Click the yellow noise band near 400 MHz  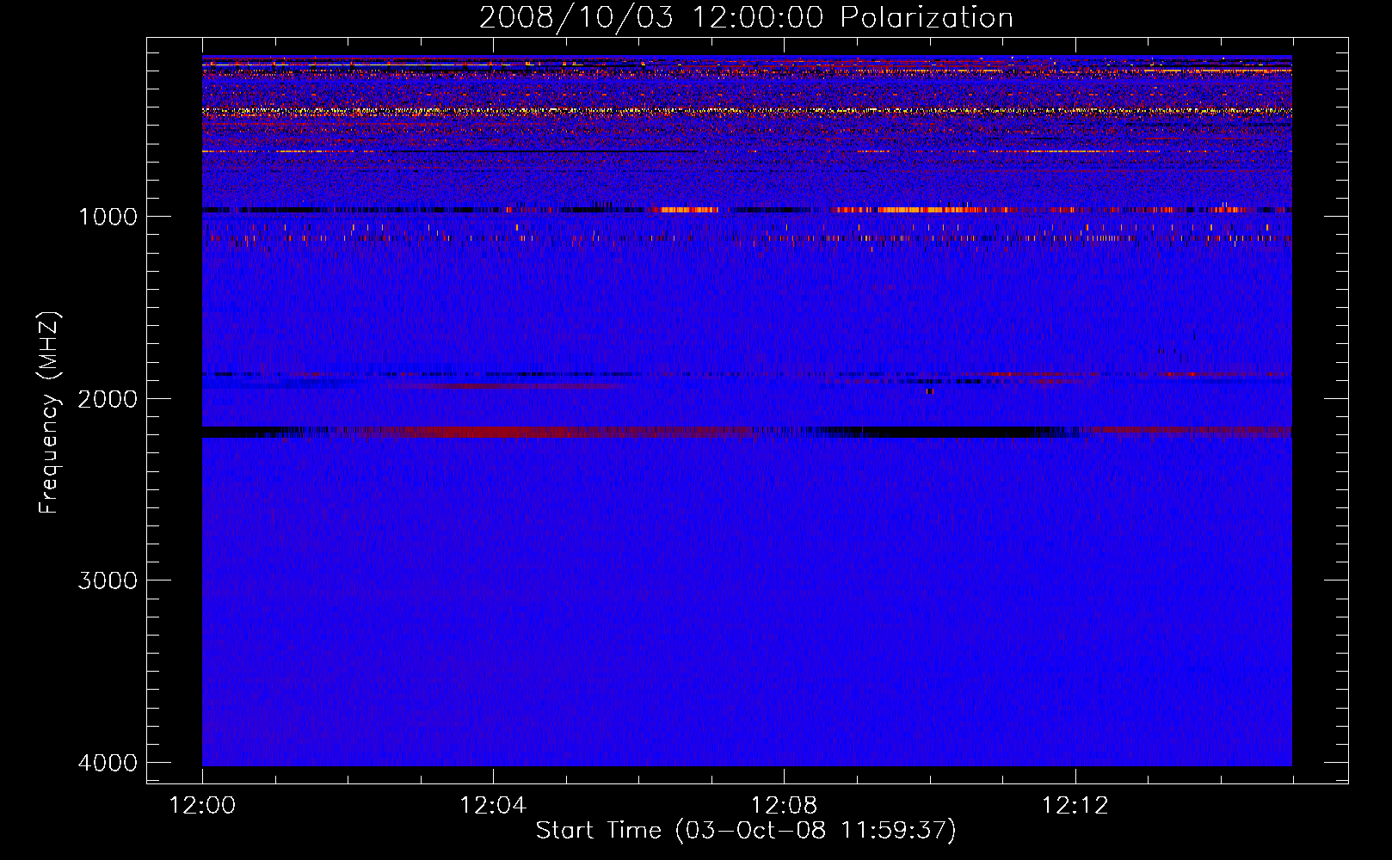click(747, 111)
